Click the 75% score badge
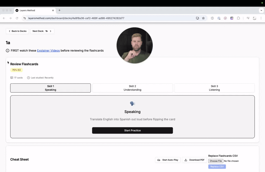This screenshot has width=265, height=172. tap(16, 70)
